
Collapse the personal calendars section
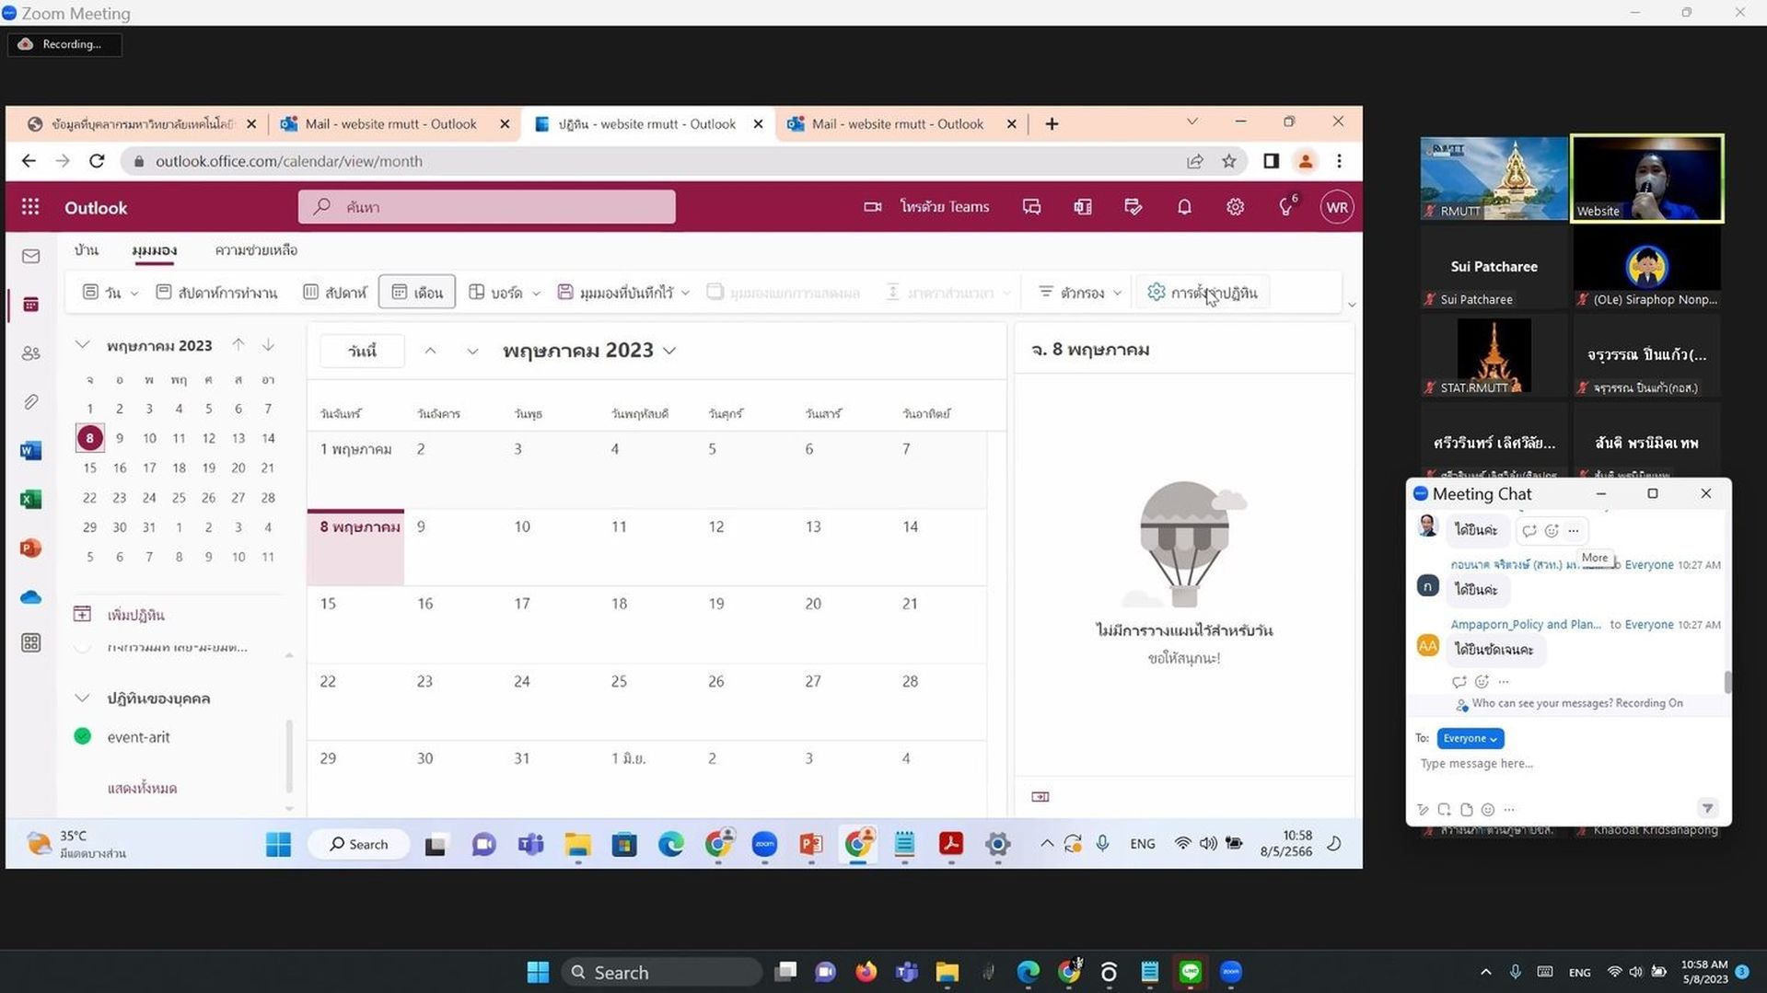[82, 699]
